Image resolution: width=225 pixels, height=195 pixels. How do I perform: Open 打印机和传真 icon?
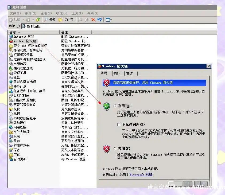[x=11, y=55]
